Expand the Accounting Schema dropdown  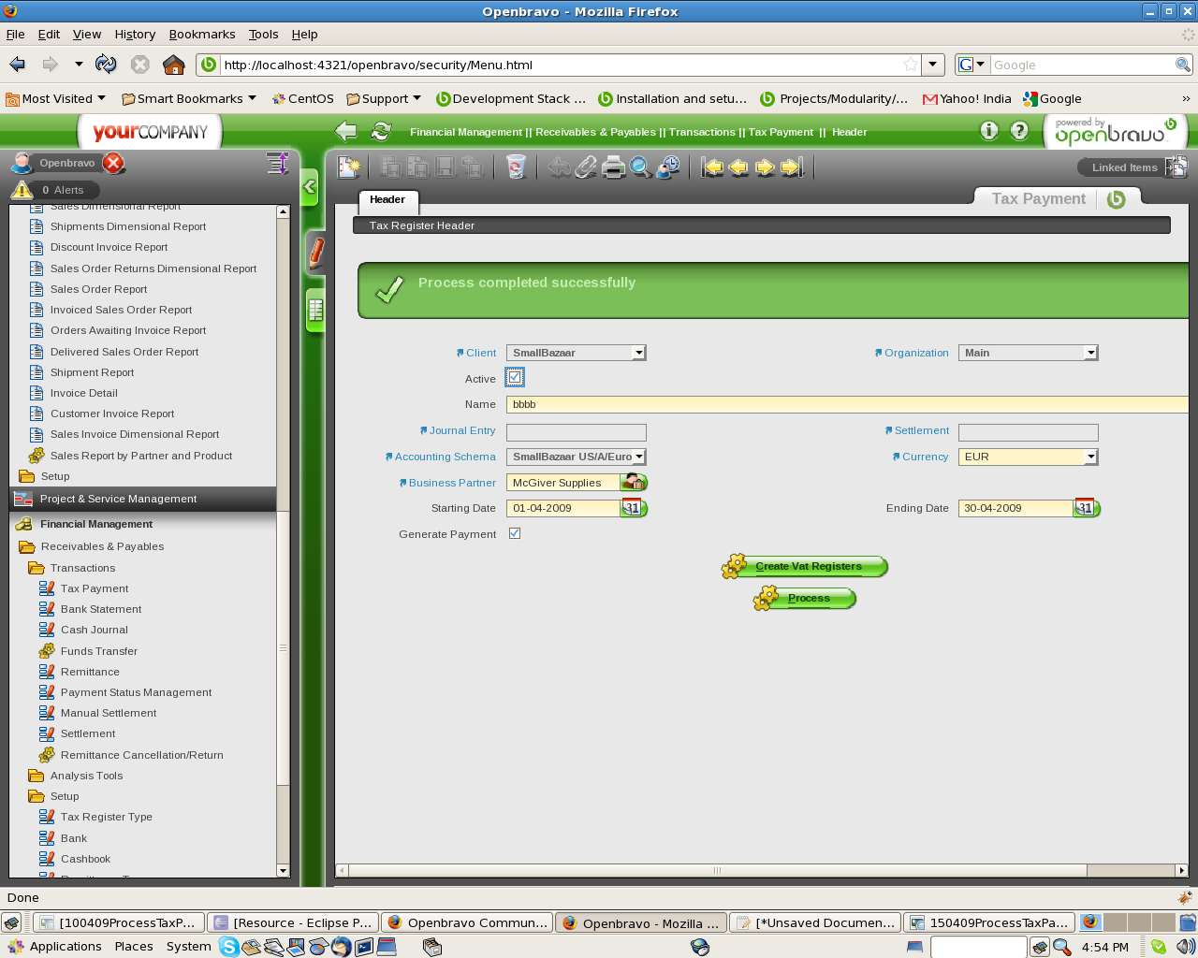638,457
